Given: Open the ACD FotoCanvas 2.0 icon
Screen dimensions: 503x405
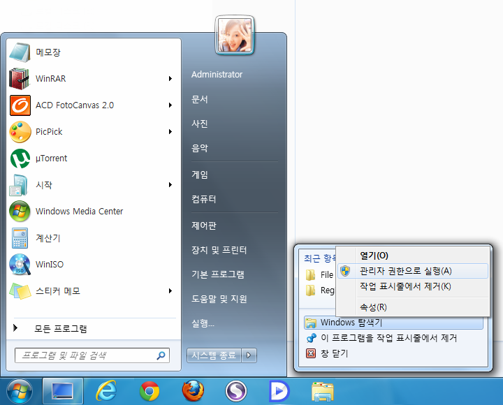Looking at the screenshot, I should [x=20, y=105].
